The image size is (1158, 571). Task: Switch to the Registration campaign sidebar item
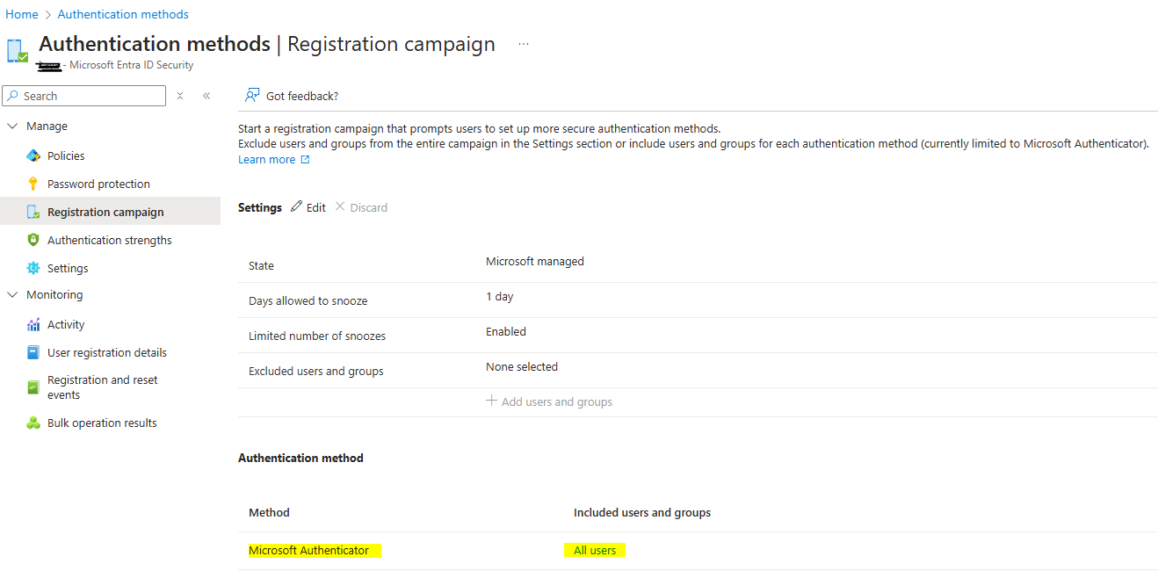coord(105,211)
